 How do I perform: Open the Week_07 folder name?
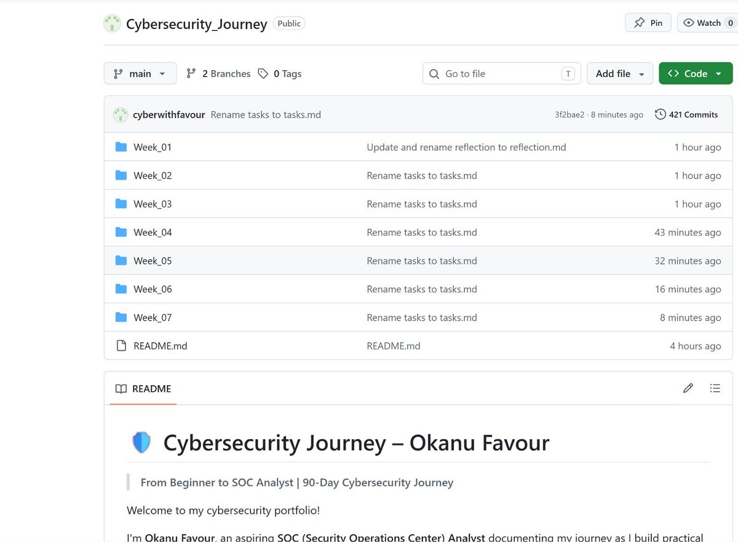point(153,317)
